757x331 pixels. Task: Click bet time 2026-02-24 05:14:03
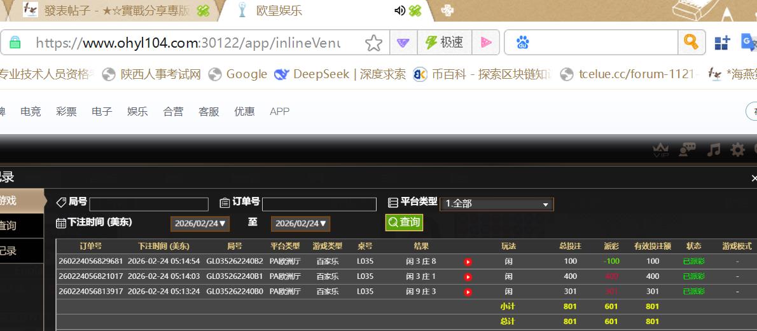(x=163, y=276)
